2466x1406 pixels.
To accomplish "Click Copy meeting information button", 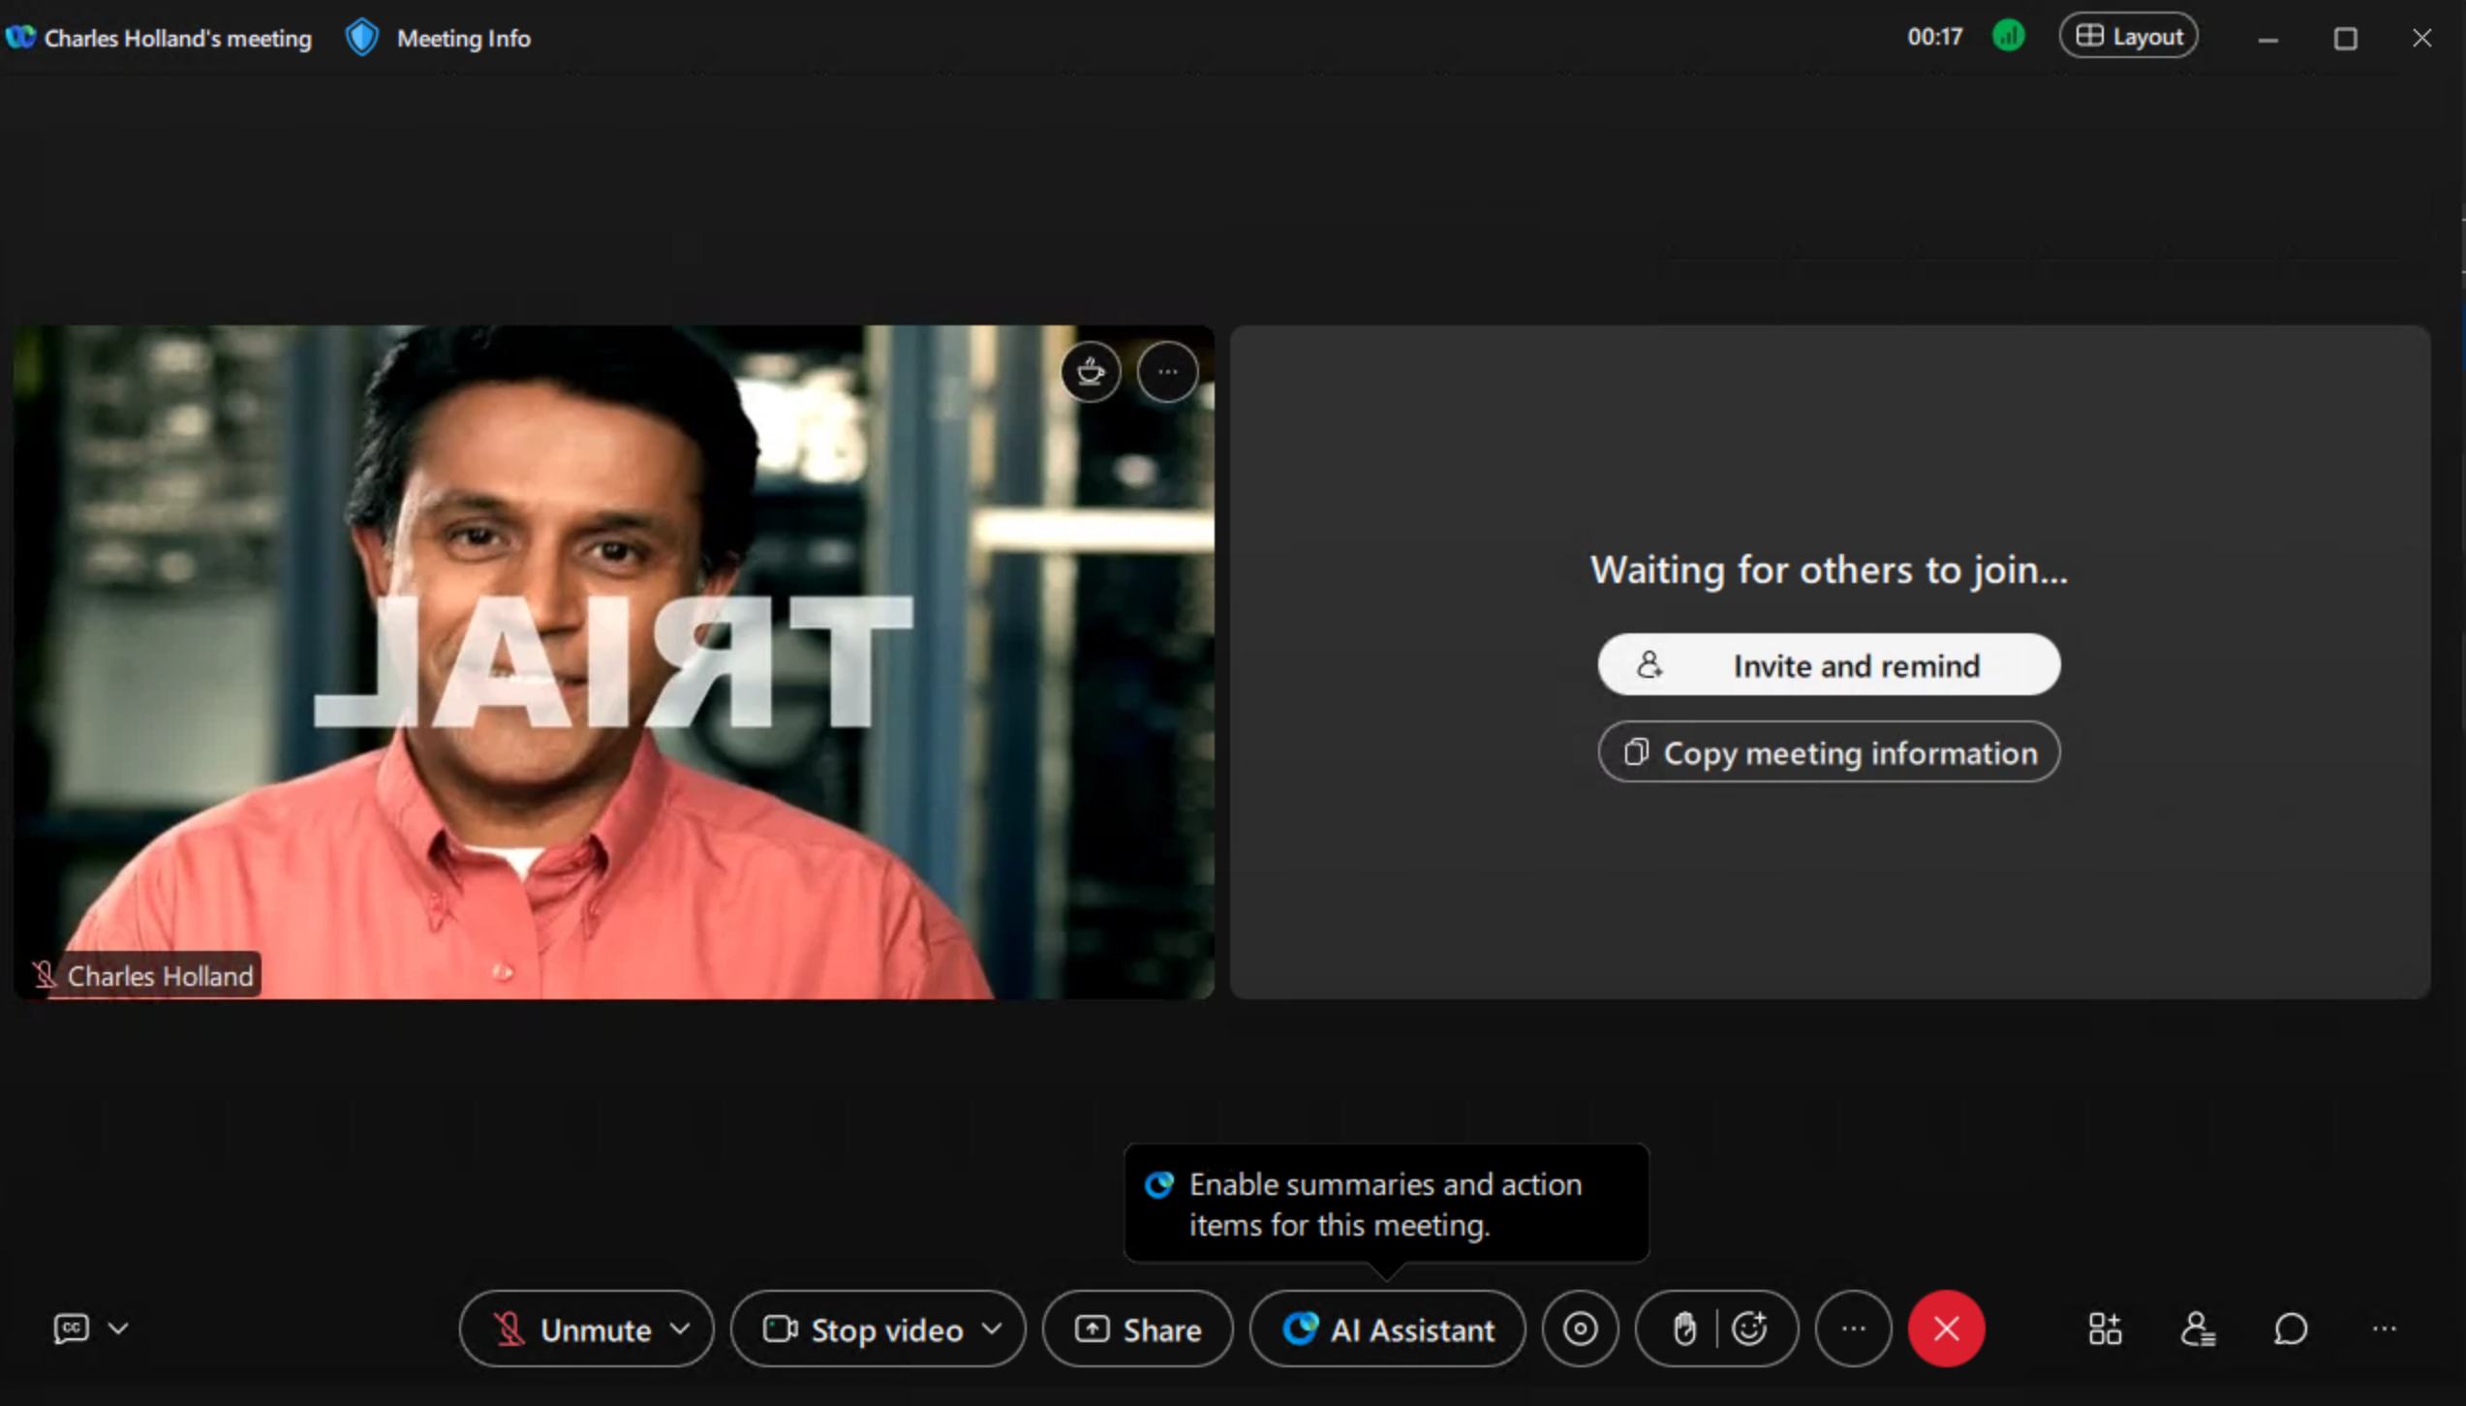I will click(x=1828, y=752).
